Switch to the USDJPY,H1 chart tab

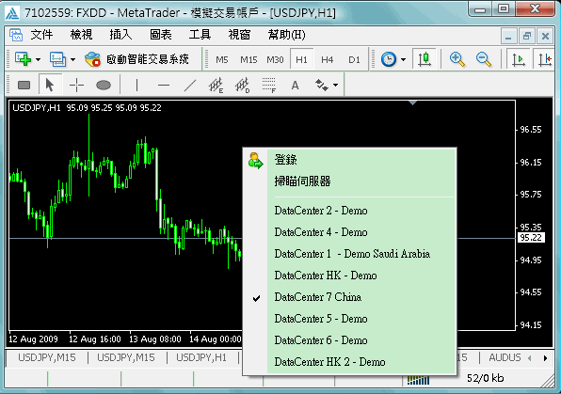point(201,357)
